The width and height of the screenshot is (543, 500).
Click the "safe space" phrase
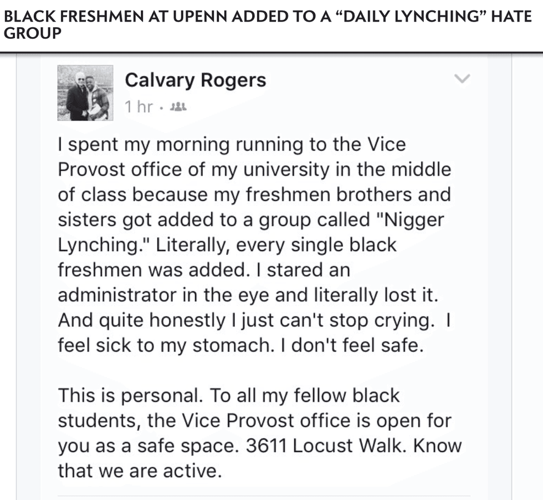[176, 446]
